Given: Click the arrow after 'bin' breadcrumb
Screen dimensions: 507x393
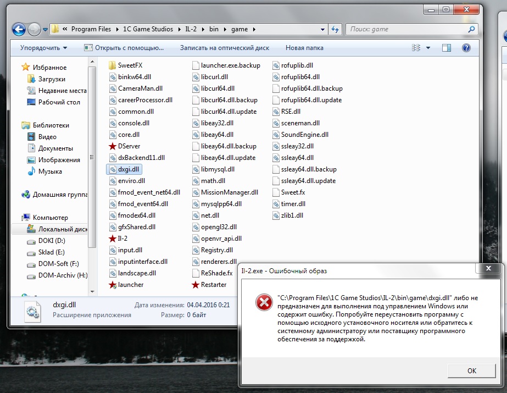Looking at the screenshot, I should click(225, 30).
